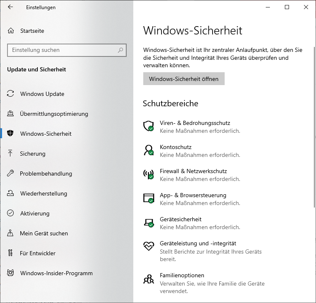Click the vertical scrollbar on the right
This screenshot has height=303, width=316.
coord(315,127)
